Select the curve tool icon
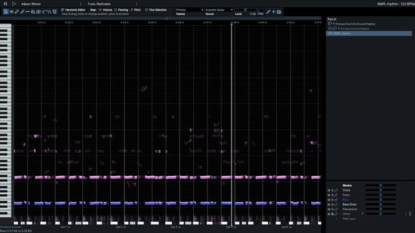The height and width of the screenshot is (233, 415). click(44, 12)
